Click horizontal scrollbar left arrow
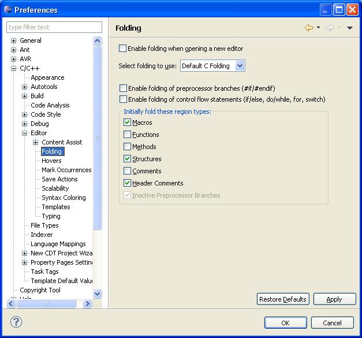The image size is (362, 338). click(11, 303)
